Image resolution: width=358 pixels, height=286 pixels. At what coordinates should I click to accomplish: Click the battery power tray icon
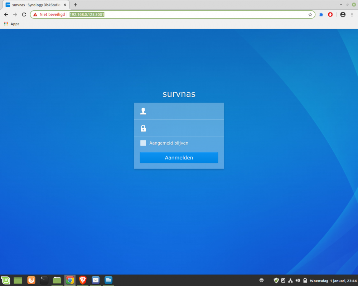point(305,281)
